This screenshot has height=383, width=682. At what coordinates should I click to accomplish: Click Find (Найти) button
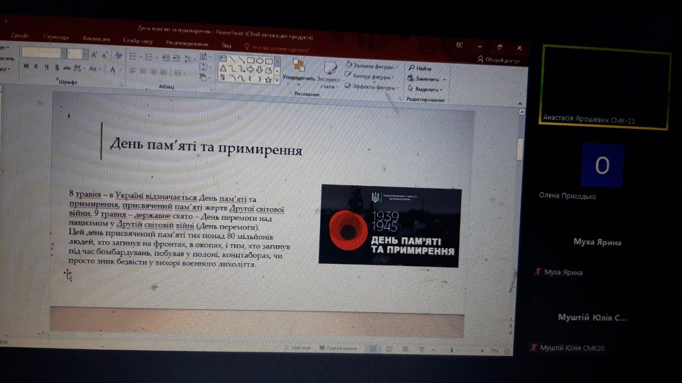pos(420,68)
